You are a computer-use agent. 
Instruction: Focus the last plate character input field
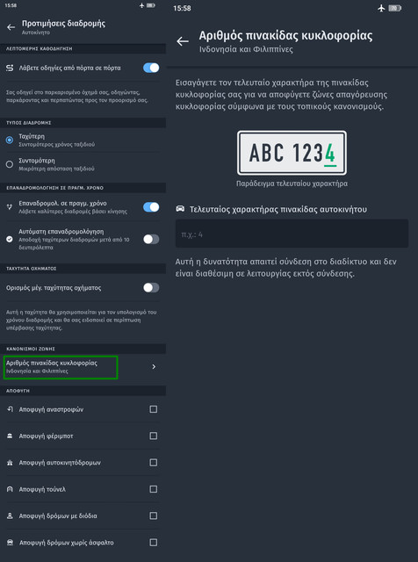point(292,234)
